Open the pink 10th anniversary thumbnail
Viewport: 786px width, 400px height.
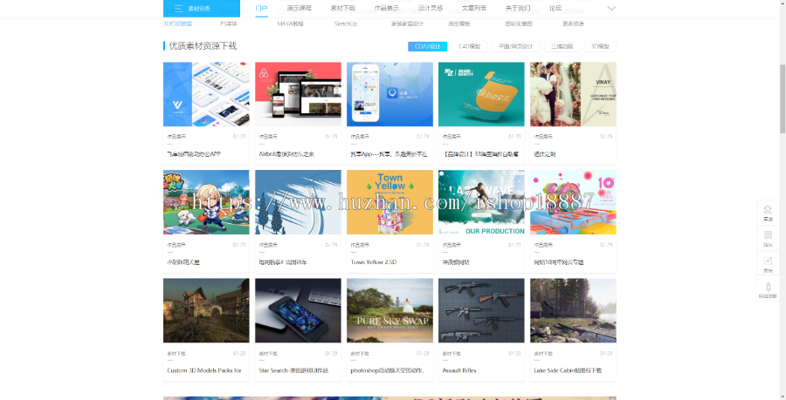(573, 202)
